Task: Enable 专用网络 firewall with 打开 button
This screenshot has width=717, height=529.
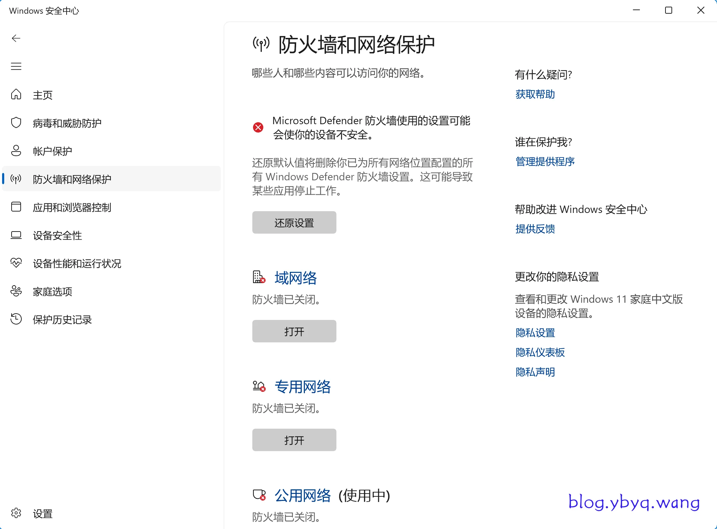Action: [294, 440]
